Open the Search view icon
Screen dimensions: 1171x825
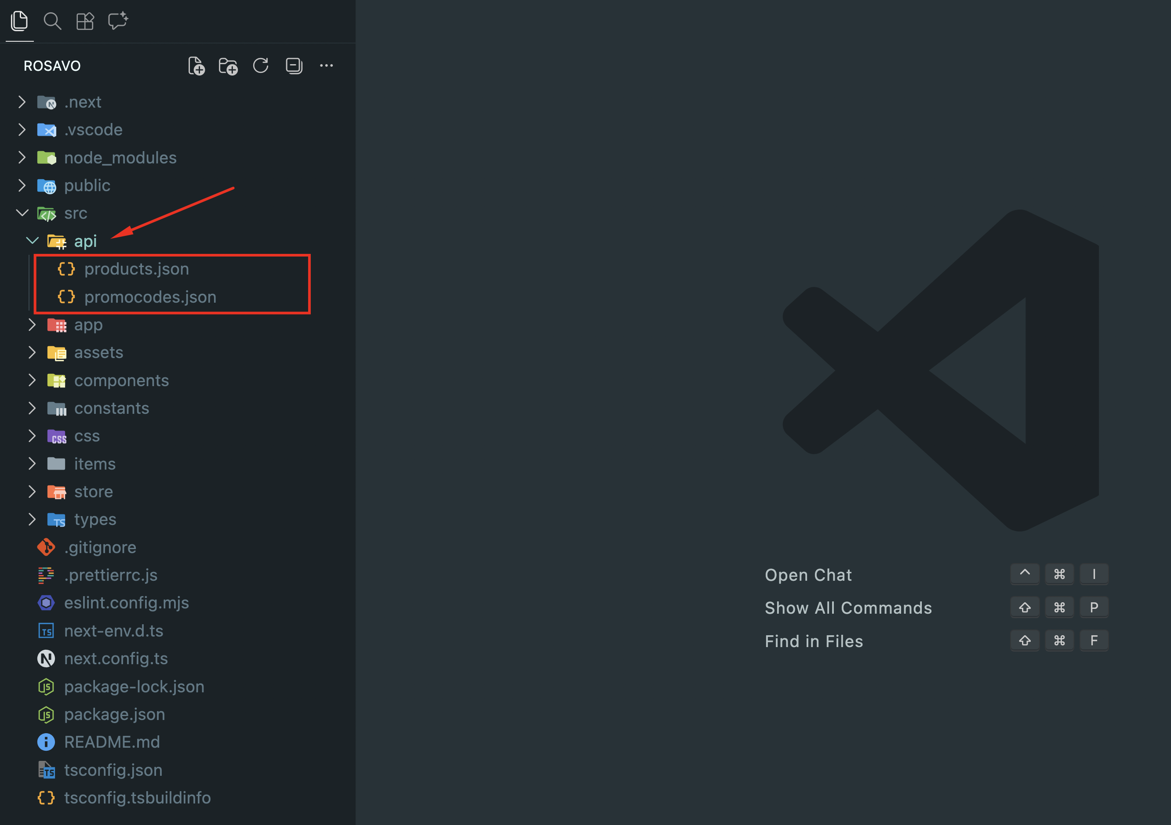click(x=52, y=21)
